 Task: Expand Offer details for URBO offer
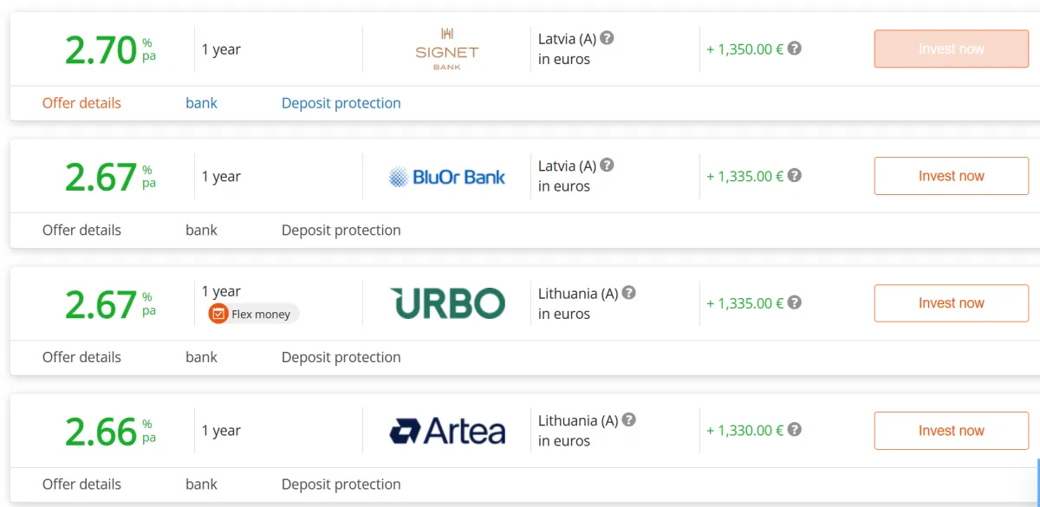(x=81, y=357)
